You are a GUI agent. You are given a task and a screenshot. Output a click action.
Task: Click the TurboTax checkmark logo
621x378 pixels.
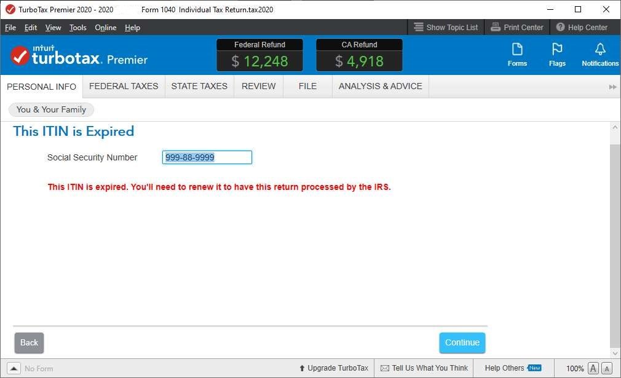pyautogui.click(x=20, y=55)
